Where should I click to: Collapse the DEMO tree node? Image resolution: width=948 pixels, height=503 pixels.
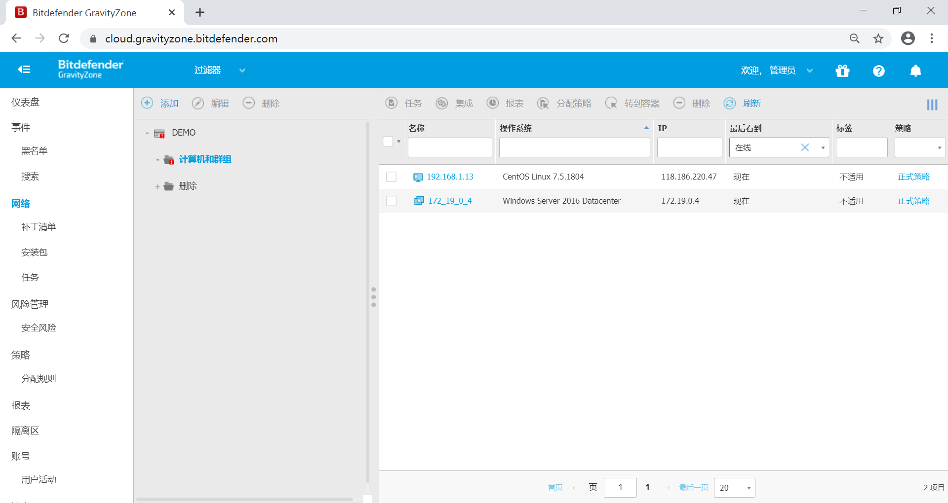147,133
